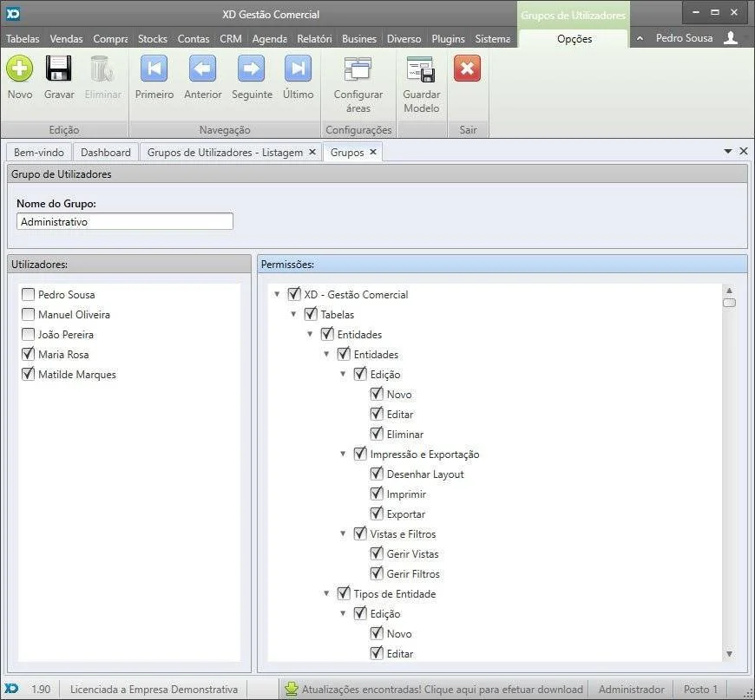Collapse the Vistas e Filtros node
This screenshot has height=700, width=755.
pos(343,534)
